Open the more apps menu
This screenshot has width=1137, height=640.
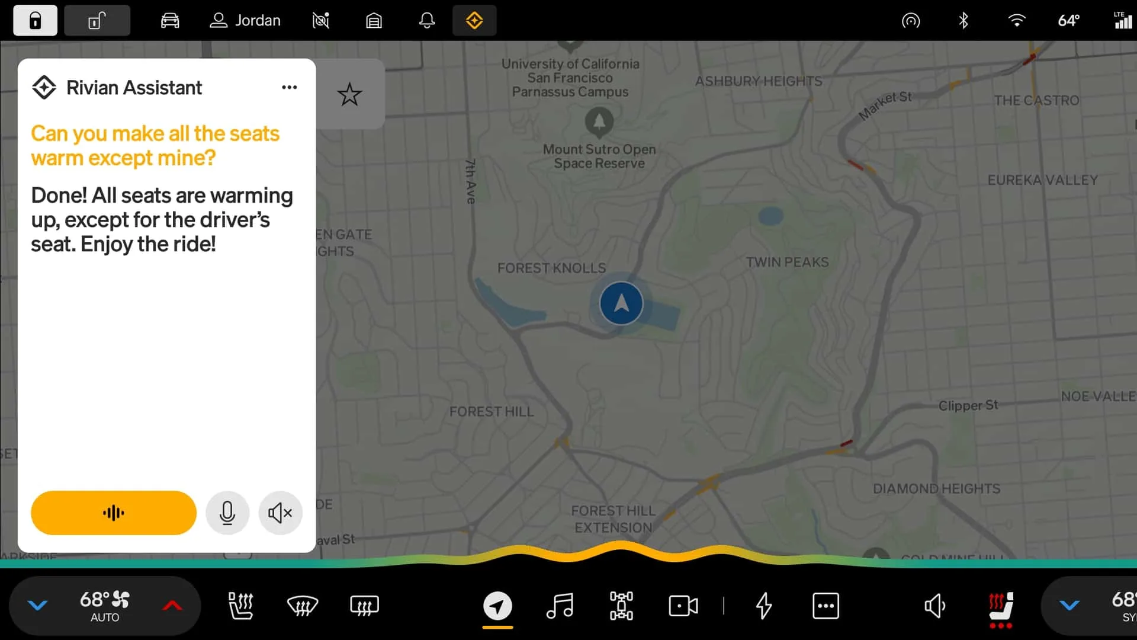(826, 606)
